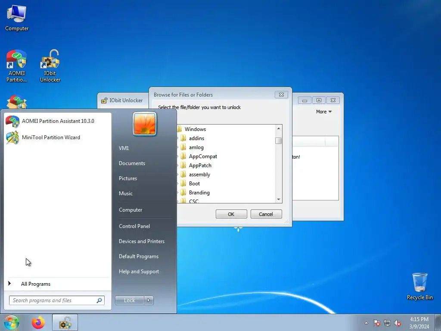Select the Windows folder in tree
The width and height of the screenshot is (441, 331).
195,129
